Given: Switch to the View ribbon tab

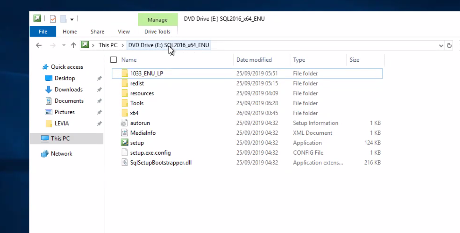Looking at the screenshot, I should click(124, 32).
